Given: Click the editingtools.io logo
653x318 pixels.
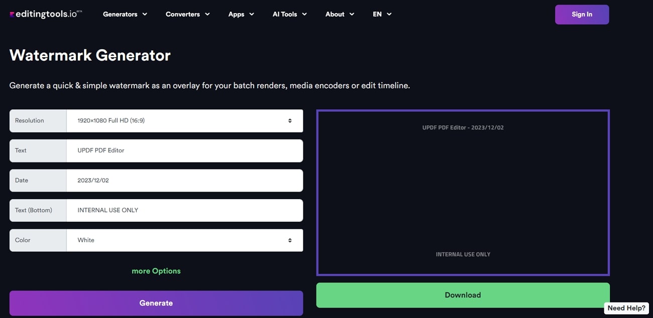Looking at the screenshot, I should pos(44,14).
